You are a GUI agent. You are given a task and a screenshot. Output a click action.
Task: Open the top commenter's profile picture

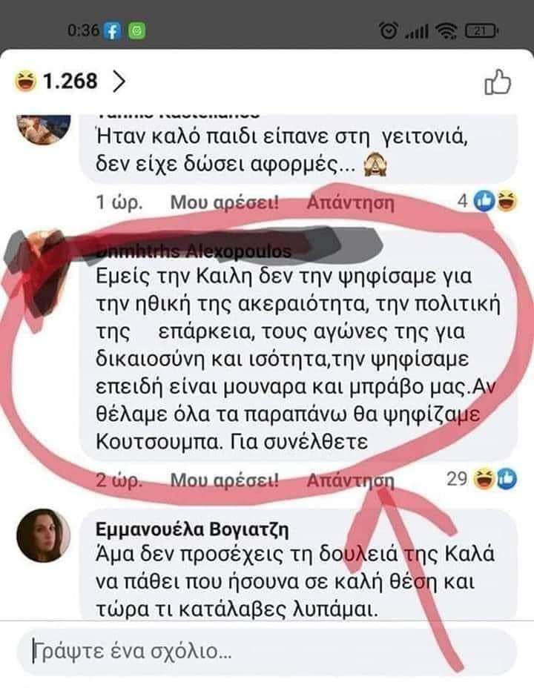tap(44, 128)
